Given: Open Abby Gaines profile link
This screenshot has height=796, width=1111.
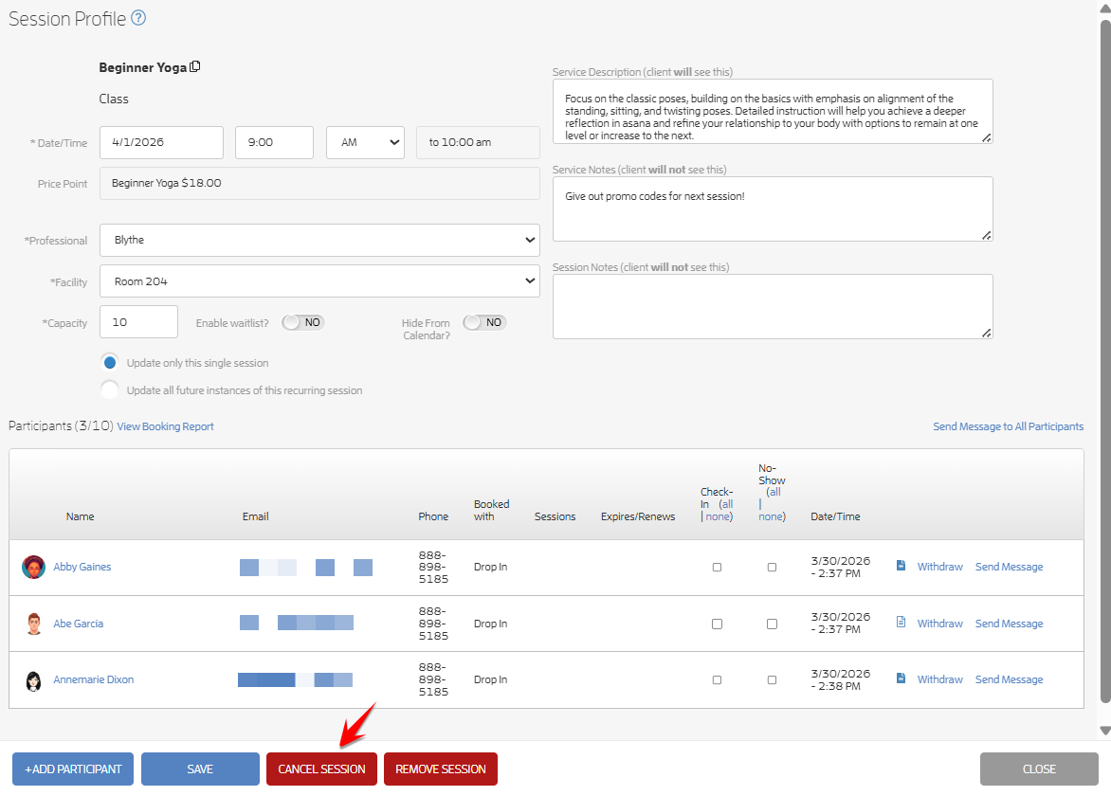Looking at the screenshot, I should point(82,567).
